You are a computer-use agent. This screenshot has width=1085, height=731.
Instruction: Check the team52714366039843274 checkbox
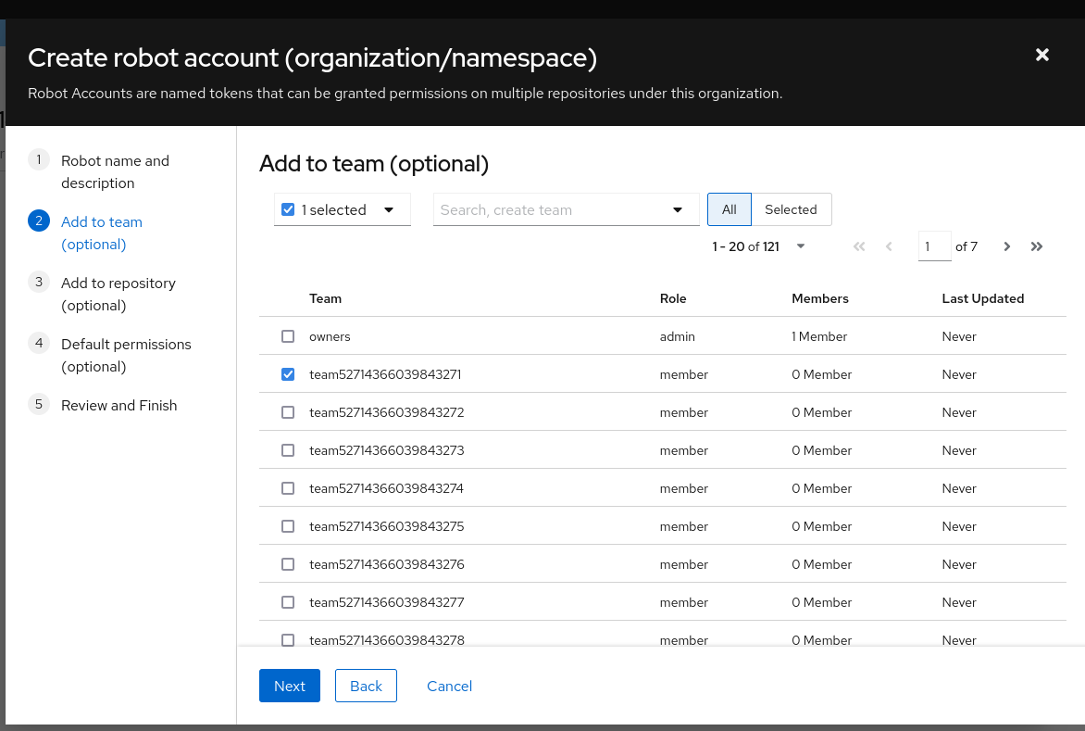[x=288, y=488]
